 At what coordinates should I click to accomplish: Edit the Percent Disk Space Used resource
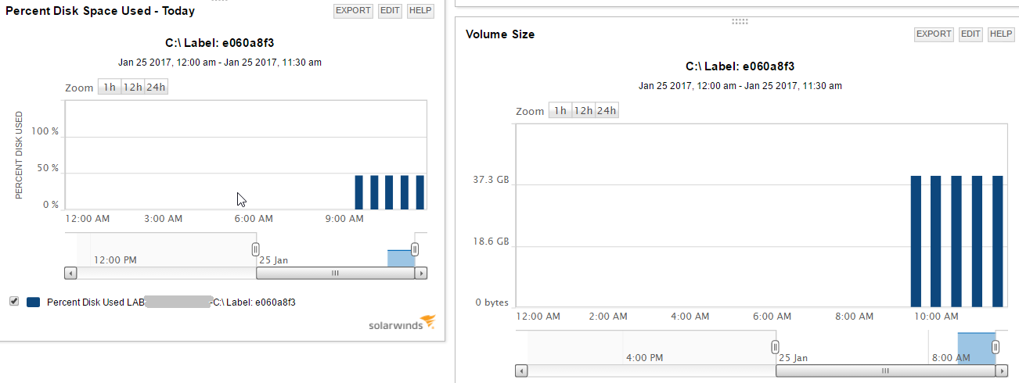390,11
